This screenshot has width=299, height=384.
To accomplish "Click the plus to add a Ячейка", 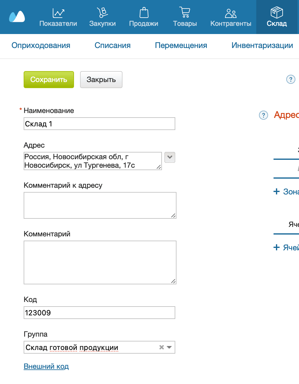I will click(x=277, y=248).
